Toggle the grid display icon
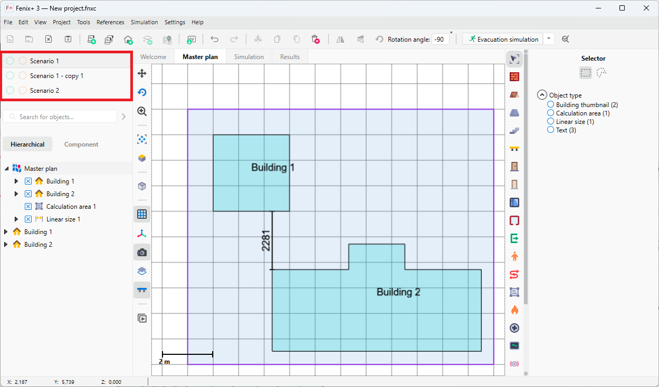Screen dimensions: 659x387 [141, 214]
